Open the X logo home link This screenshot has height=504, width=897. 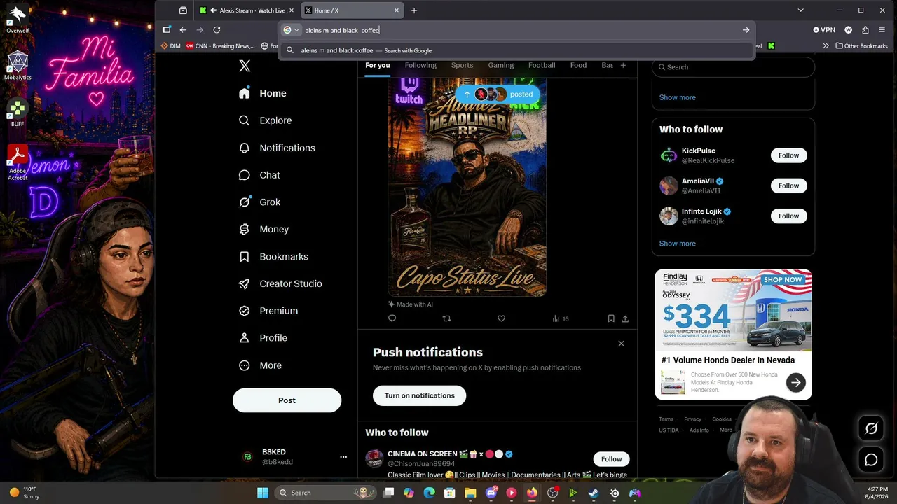245,66
